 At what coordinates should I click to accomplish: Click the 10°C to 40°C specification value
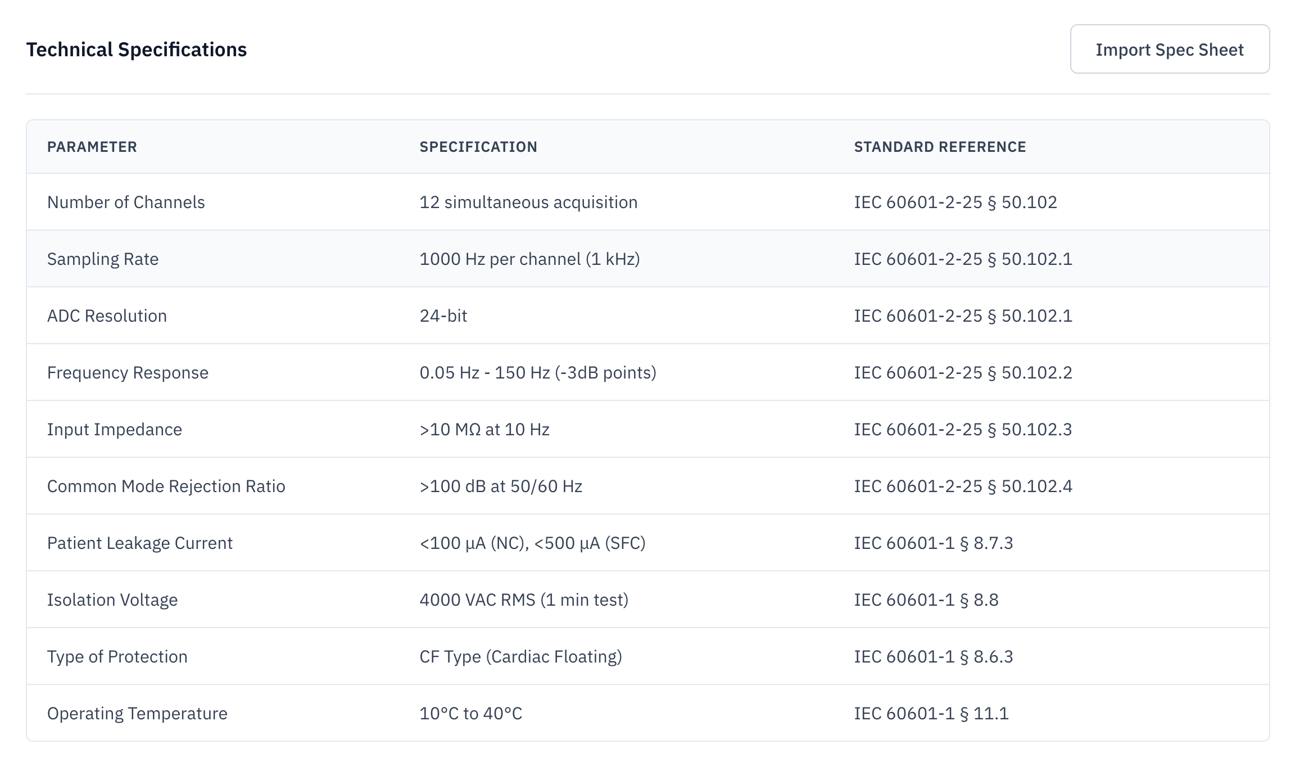click(470, 713)
